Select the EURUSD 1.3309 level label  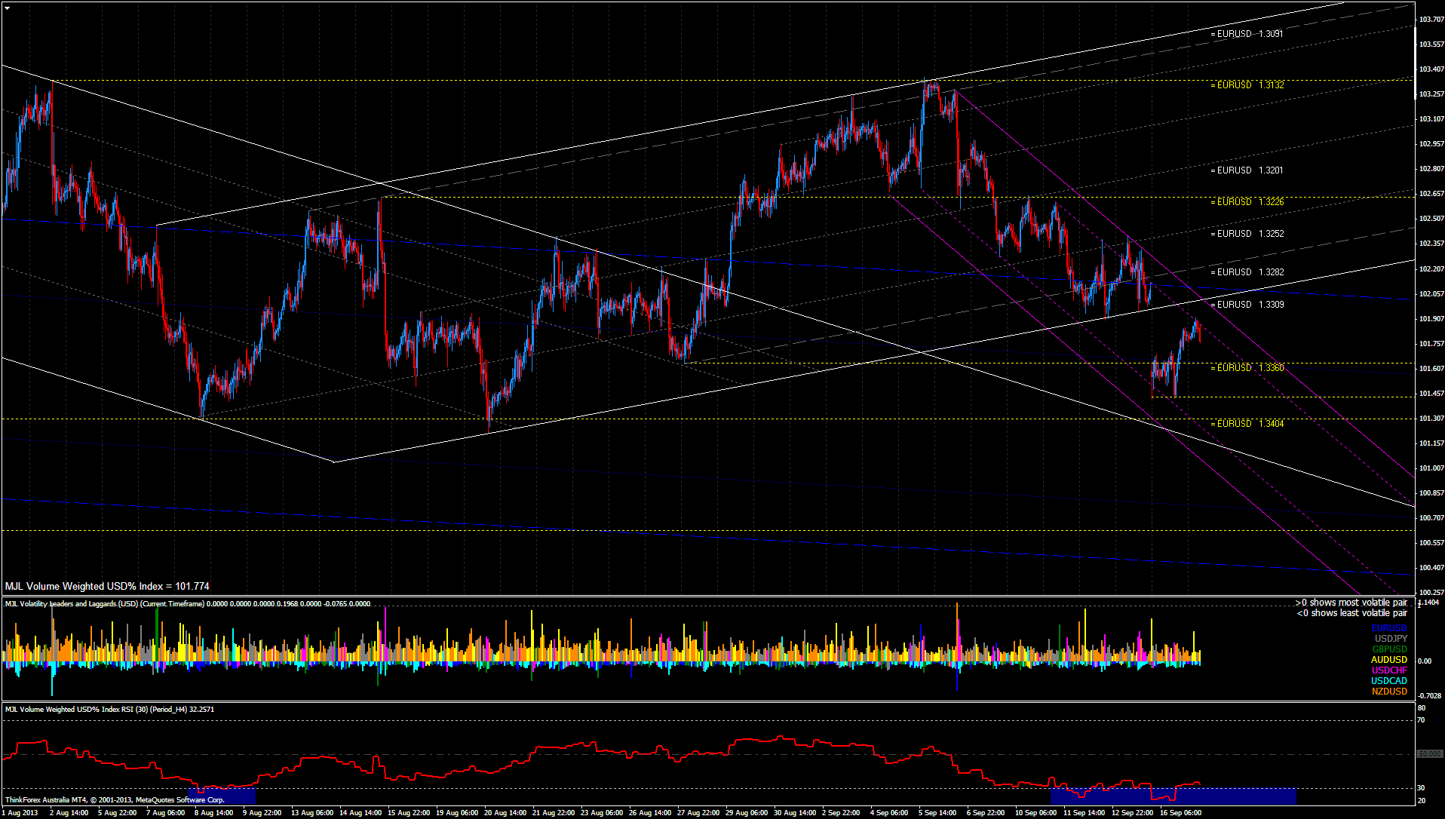[x=1247, y=305]
